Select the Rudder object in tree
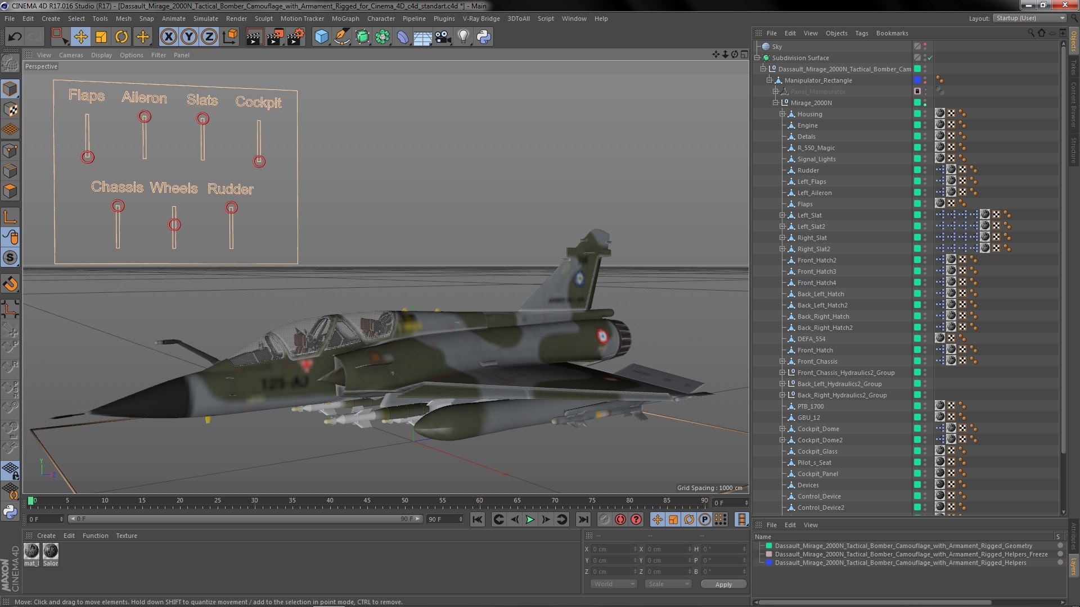 click(x=808, y=170)
